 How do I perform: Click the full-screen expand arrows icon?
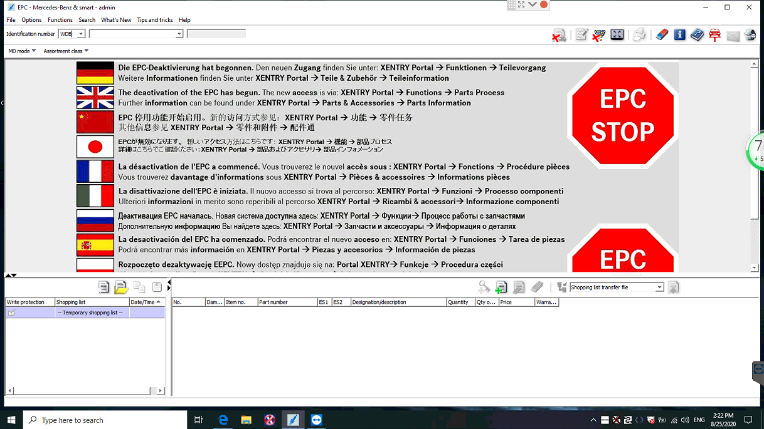tap(617, 35)
